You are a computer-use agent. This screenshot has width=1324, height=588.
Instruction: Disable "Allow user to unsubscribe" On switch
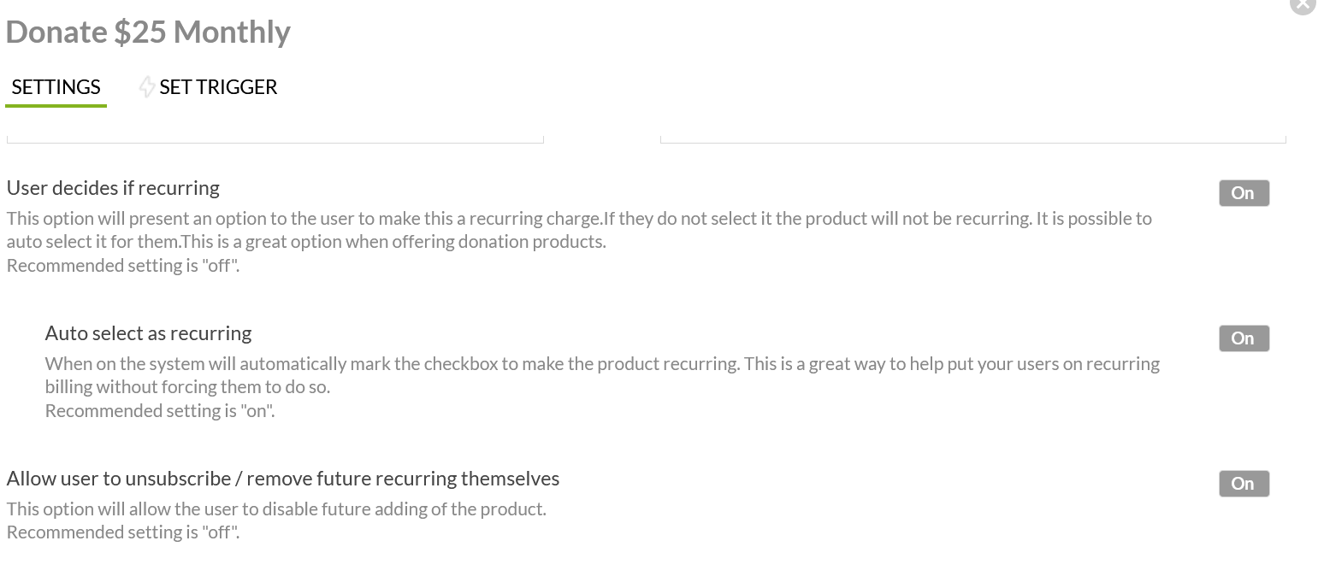click(x=1244, y=484)
